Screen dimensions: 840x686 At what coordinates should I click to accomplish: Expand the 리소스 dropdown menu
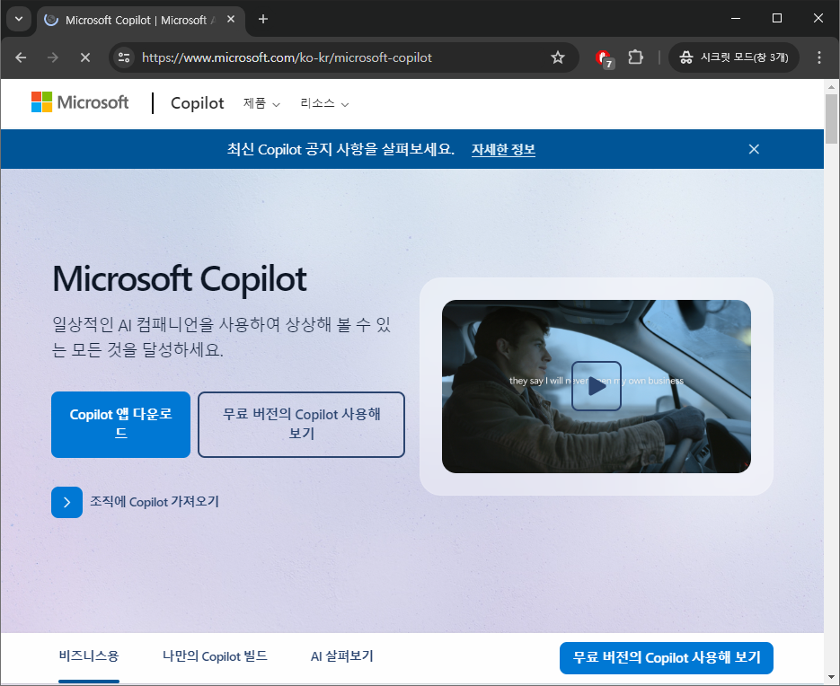tap(324, 103)
